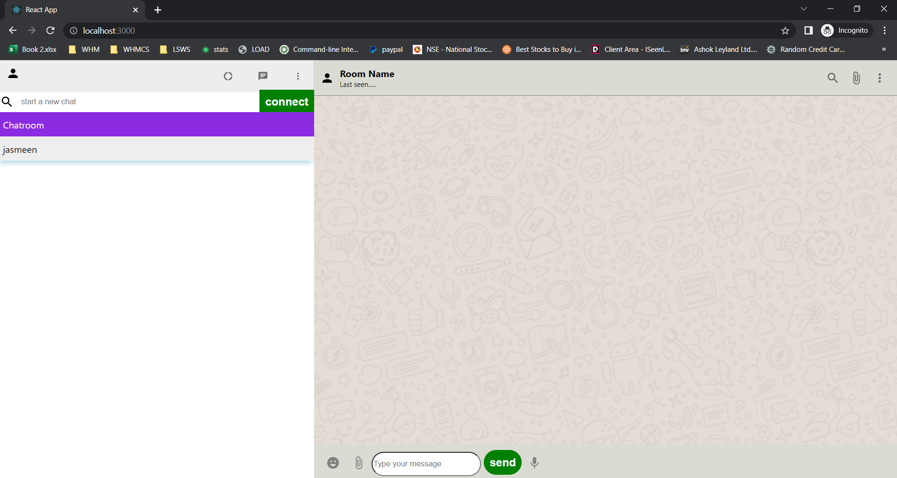Open the Chrome browser options menu
Image resolution: width=897 pixels, height=478 pixels.
884,30
